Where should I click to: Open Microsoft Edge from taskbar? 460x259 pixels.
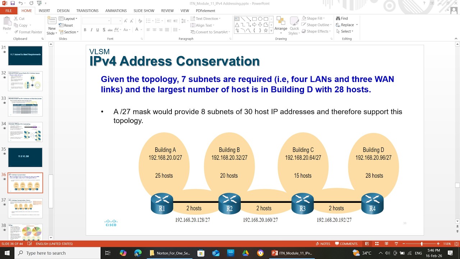[138, 253]
